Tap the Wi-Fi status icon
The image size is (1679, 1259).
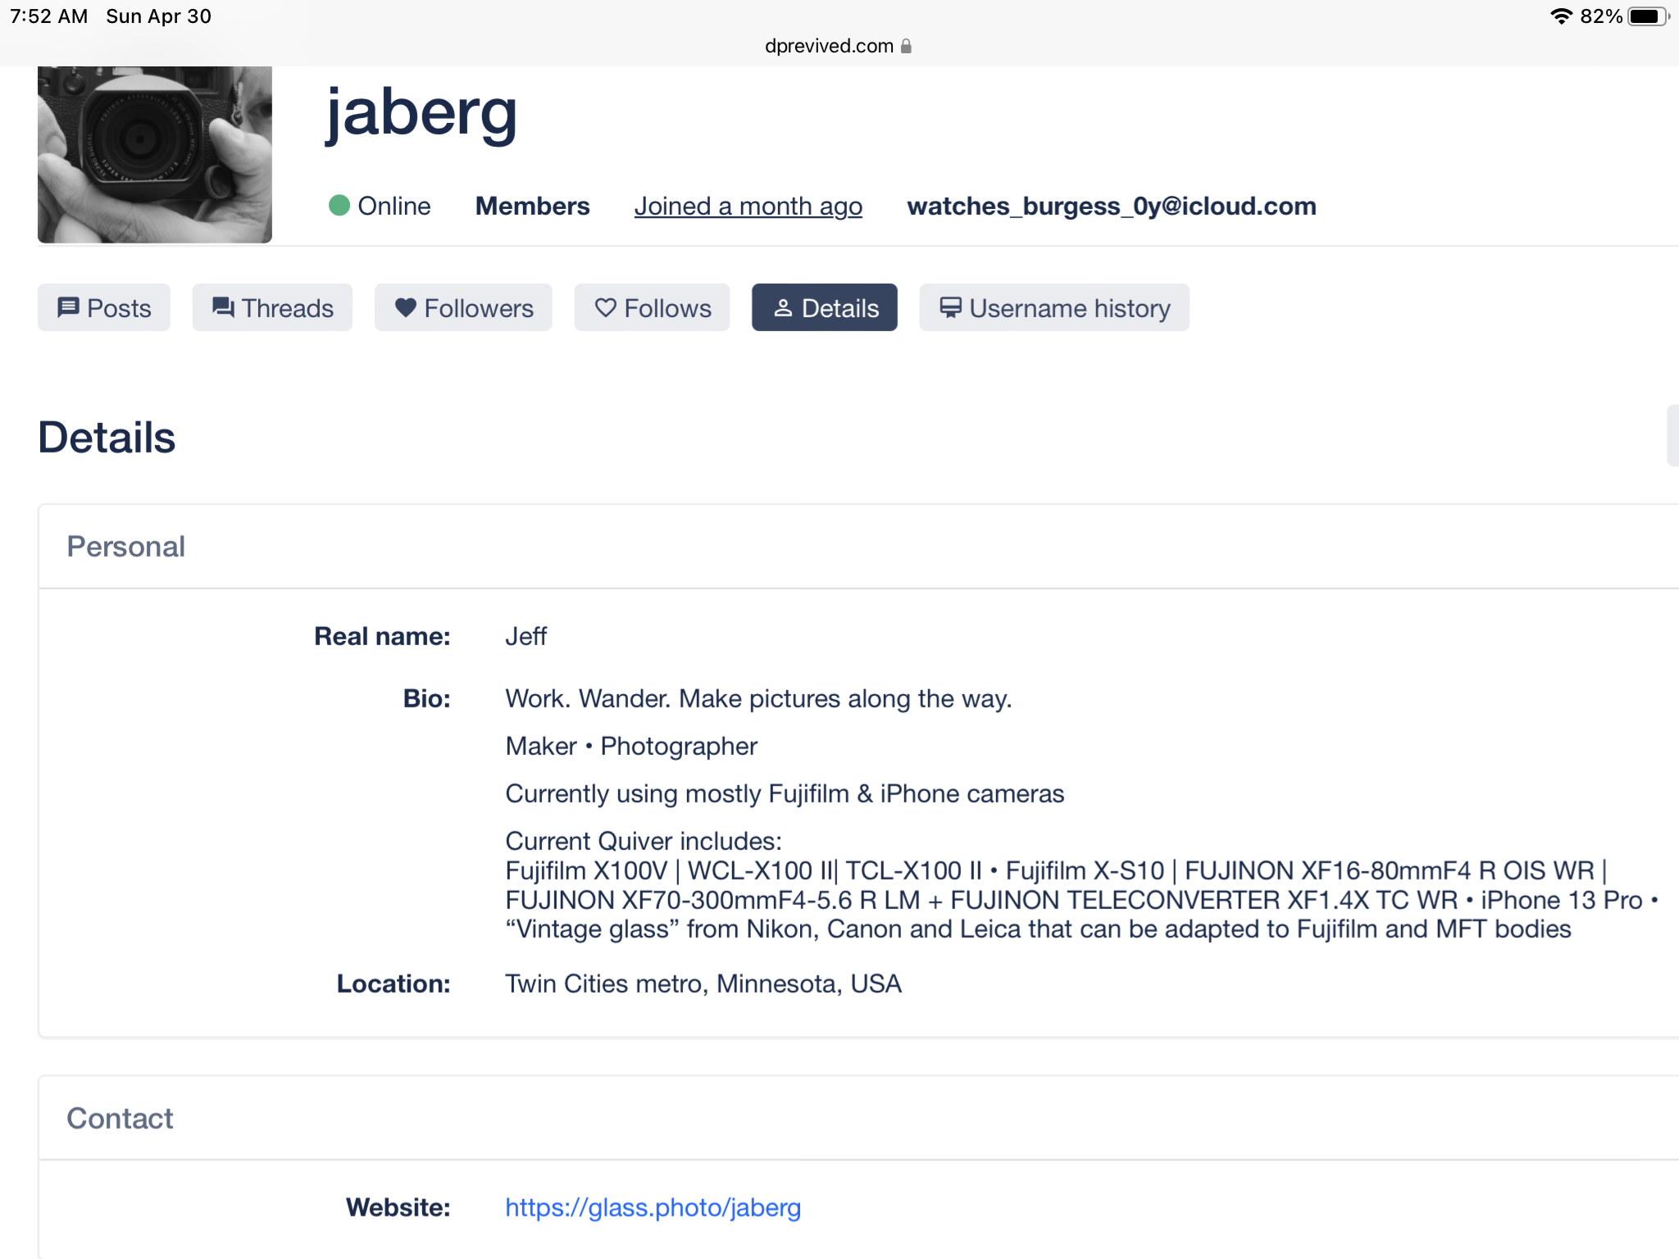1561,16
